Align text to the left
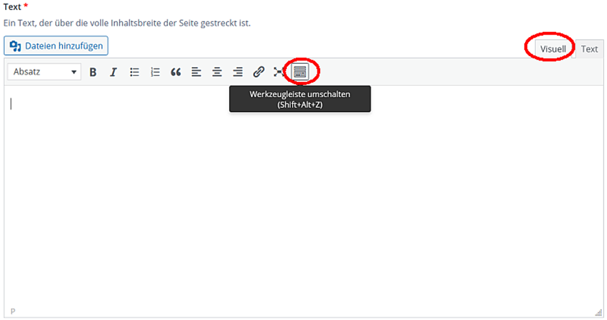 coord(196,72)
